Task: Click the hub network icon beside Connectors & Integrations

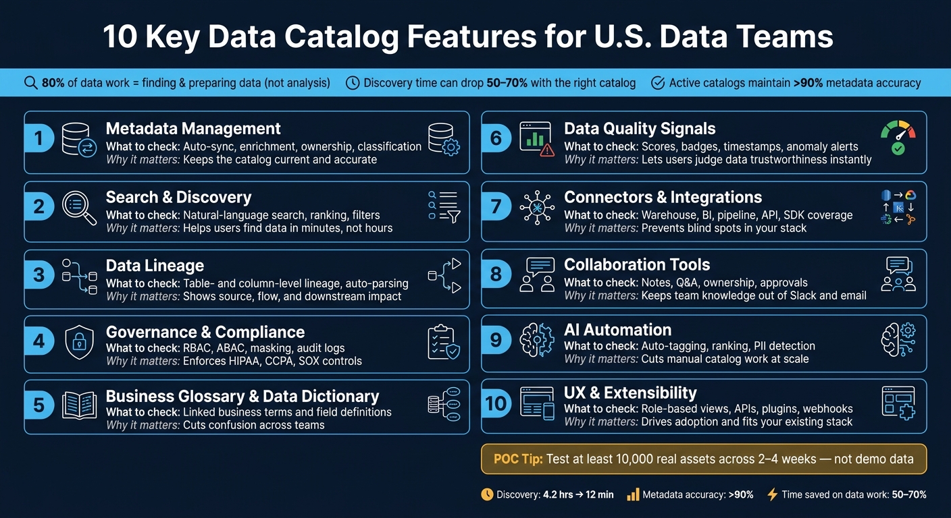Action: pyautogui.click(x=537, y=207)
